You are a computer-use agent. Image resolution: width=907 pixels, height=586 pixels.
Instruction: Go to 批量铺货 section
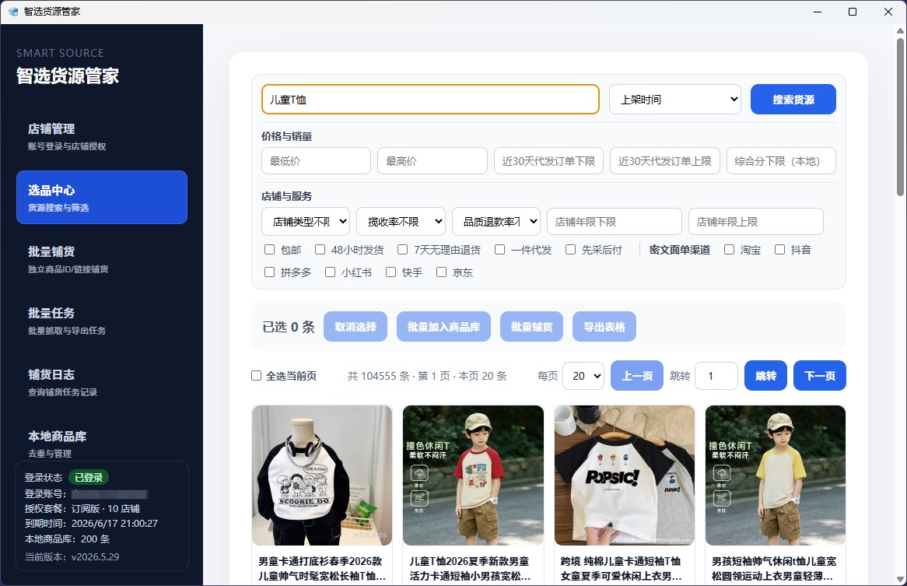click(x=102, y=259)
